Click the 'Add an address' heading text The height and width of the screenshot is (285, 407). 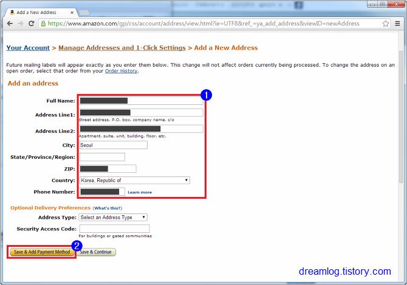[33, 84]
